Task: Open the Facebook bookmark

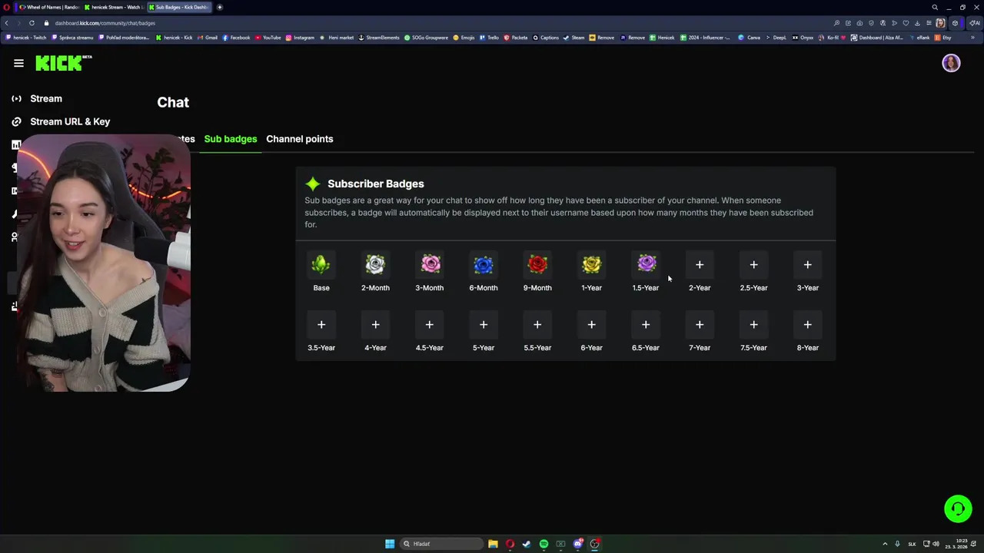Action: (x=237, y=38)
